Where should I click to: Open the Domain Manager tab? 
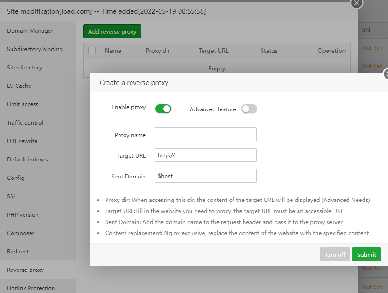[x=30, y=31]
